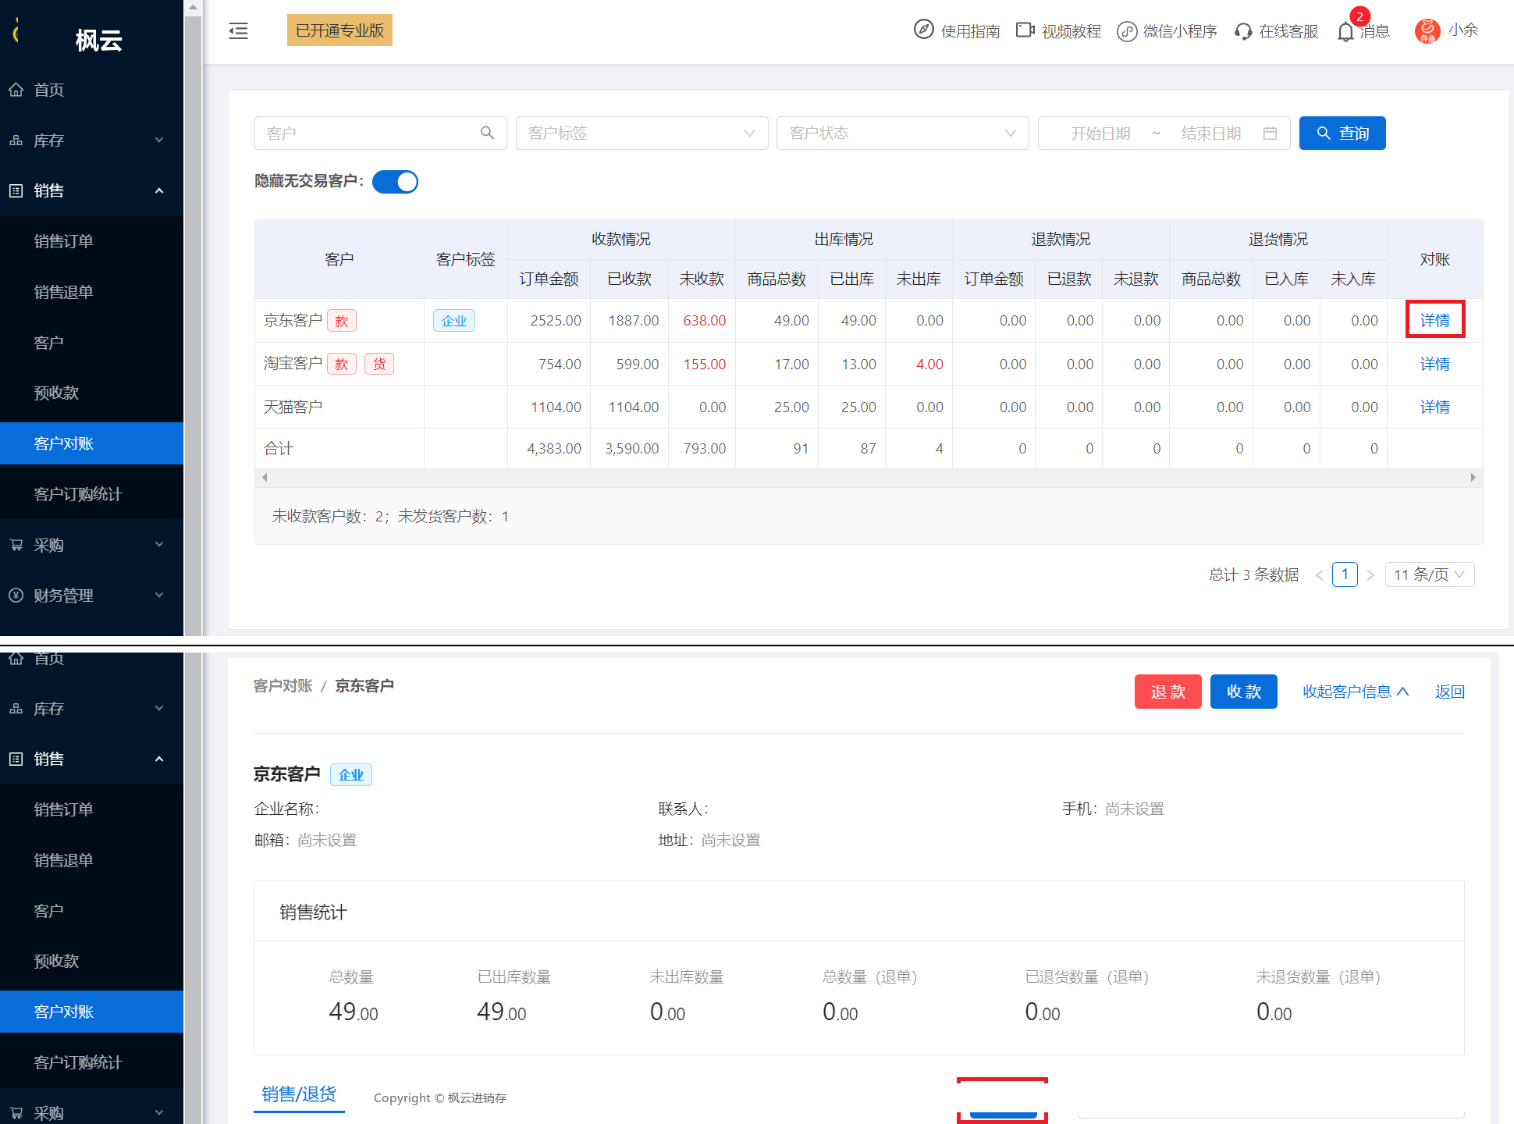
Task: Click 返回 to go back
Action: coord(1450,692)
